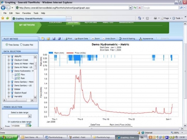
Task: Open the File menu
Action: click(5, 13)
